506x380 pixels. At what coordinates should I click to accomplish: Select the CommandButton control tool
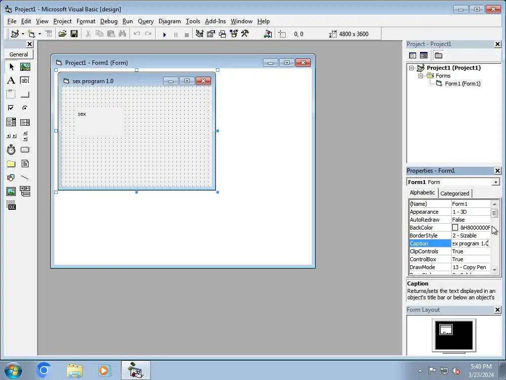click(x=25, y=95)
